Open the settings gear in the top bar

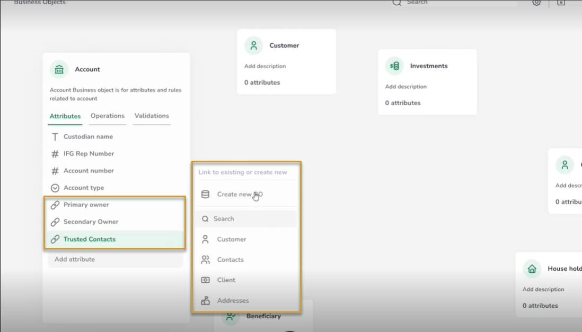coord(536,3)
